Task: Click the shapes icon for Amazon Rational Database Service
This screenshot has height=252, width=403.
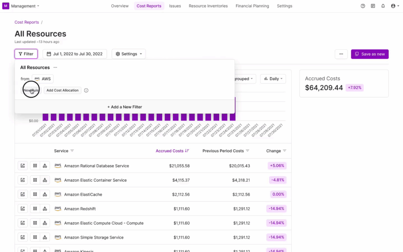Action: click(45, 166)
